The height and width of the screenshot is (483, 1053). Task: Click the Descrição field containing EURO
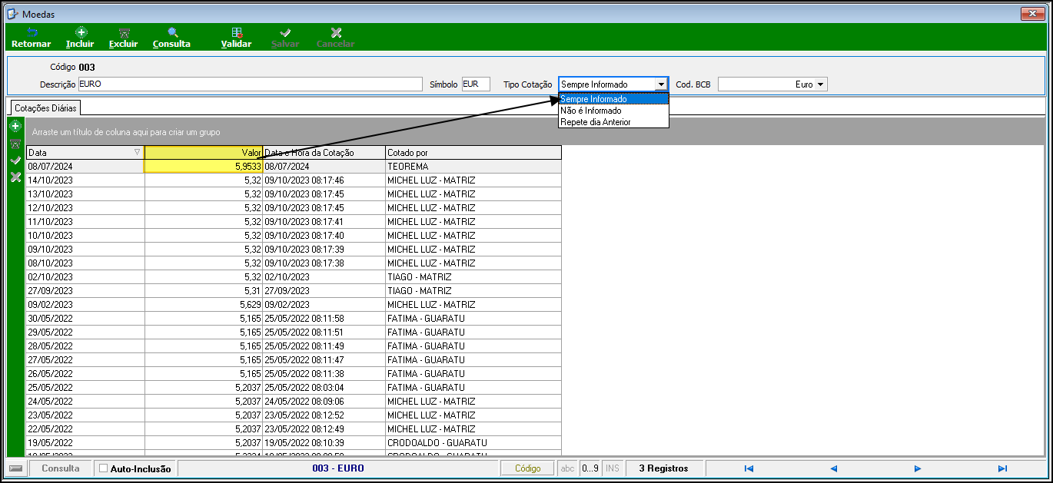tap(250, 84)
